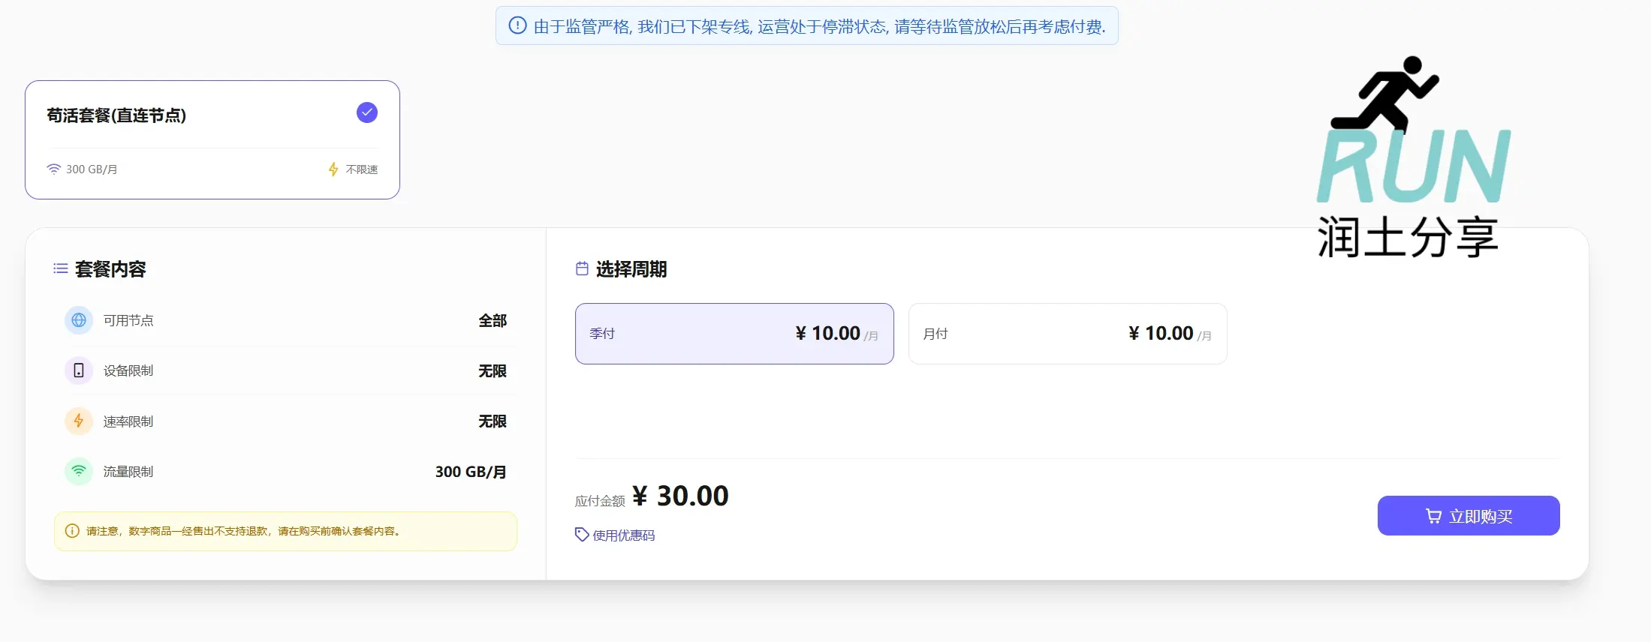Open the 使用优惠码 coupon link
Screen dimensions: 1651x642
click(x=623, y=535)
